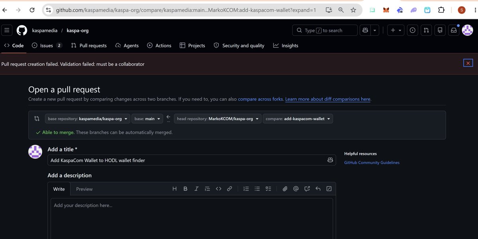The image size is (478, 239).
Task: Open the Insights tab
Action: tap(286, 46)
